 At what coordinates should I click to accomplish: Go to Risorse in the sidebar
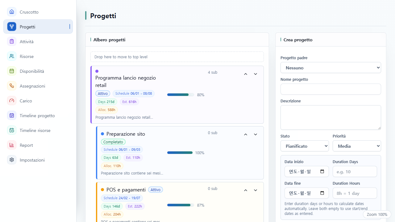click(x=38, y=56)
